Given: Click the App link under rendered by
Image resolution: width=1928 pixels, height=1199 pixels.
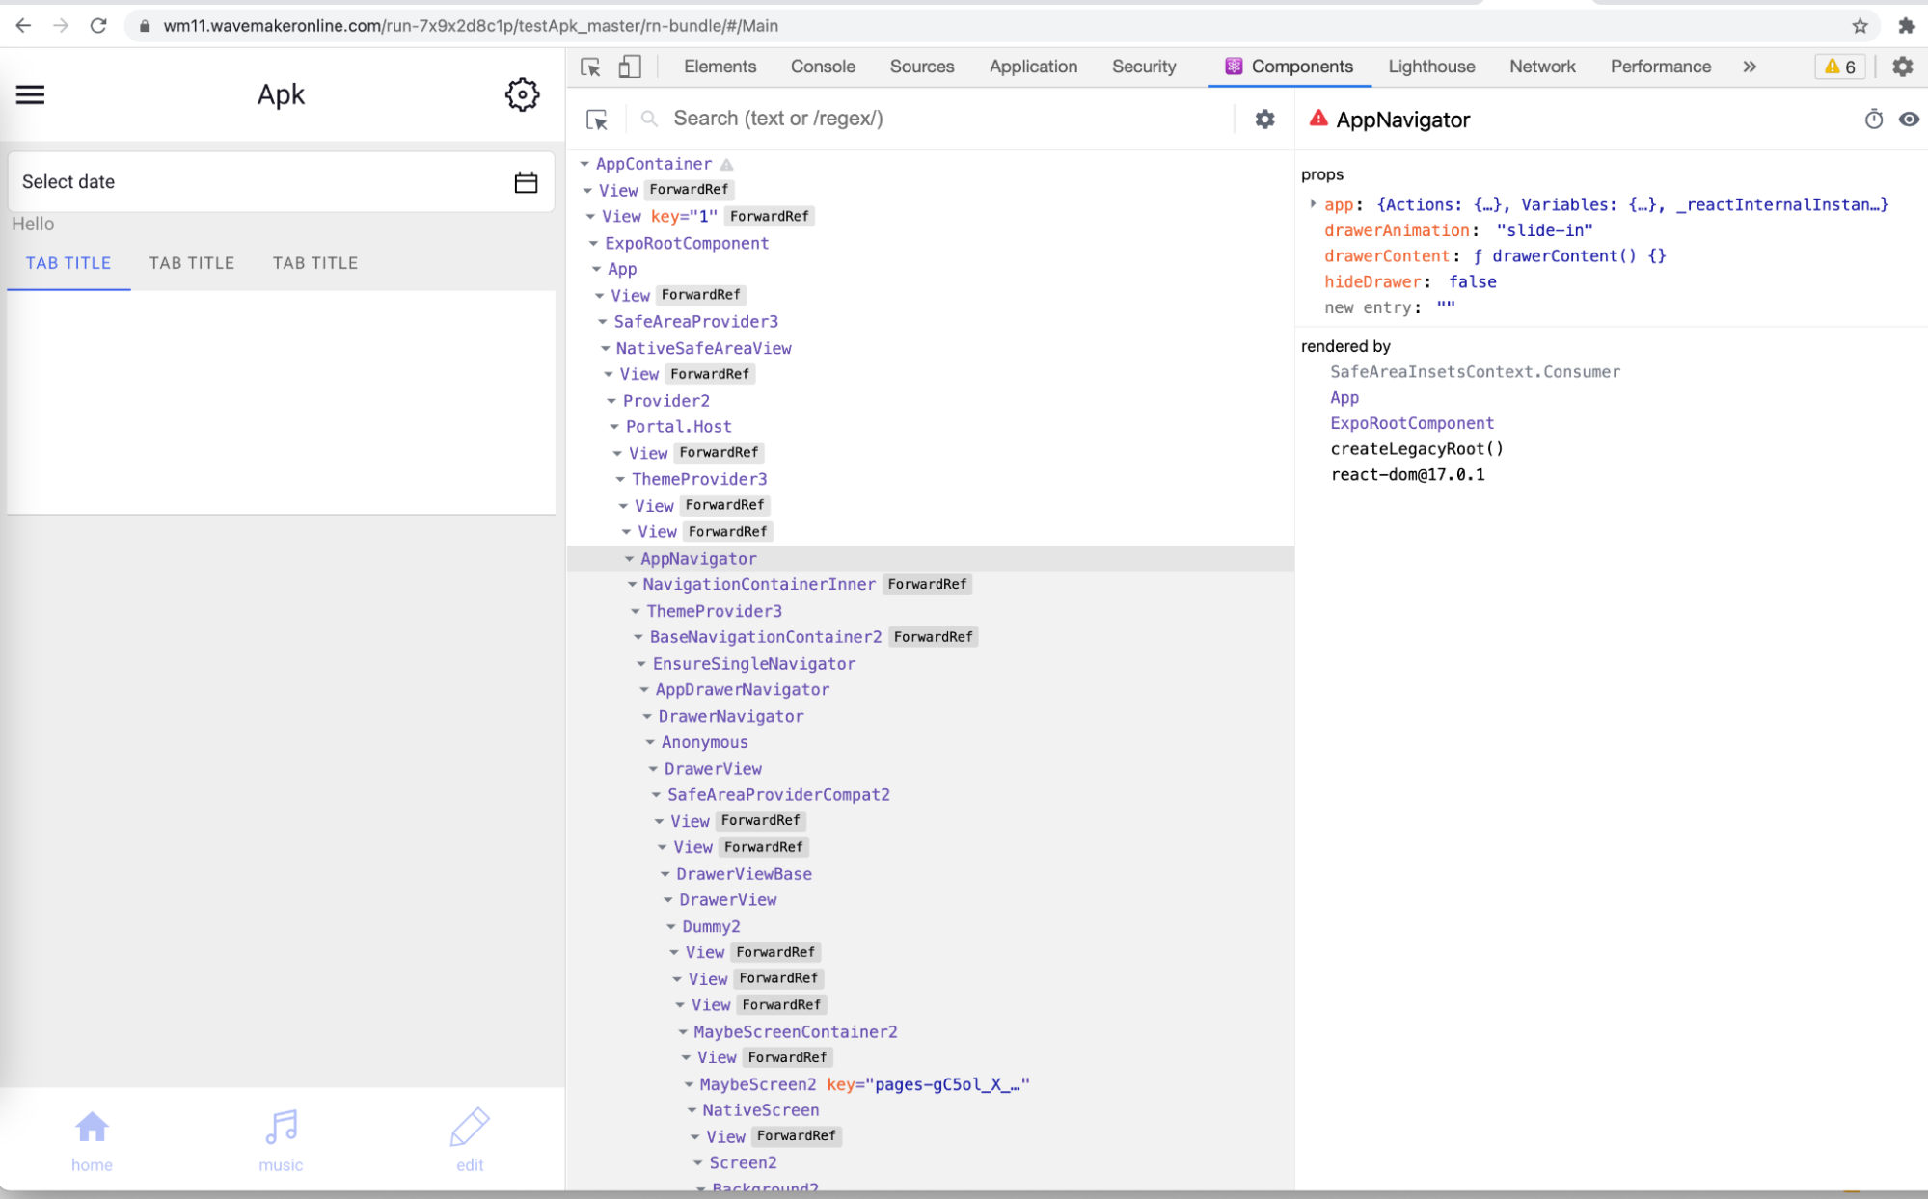Looking at the screenshot, I should point(1343,397).
